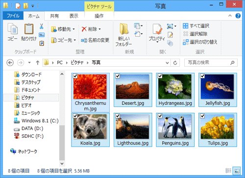The height and width of the screenshot is (178, 245).
Task: Switch to the 共有 tab
Action: pos(54,16)
